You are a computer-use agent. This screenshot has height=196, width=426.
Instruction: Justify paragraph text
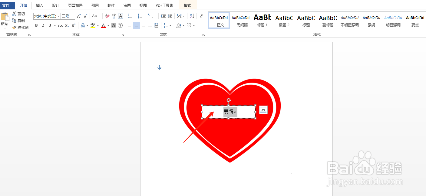(150, 25)
